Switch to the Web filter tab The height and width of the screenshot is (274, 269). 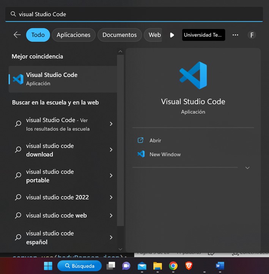point(153,35)
